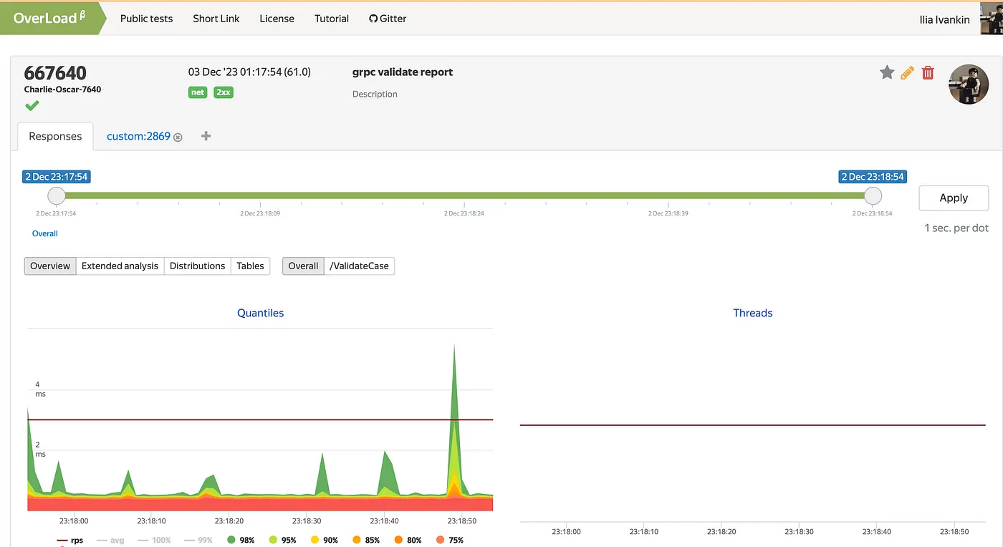Edit test with the pencil icon
1003x547 pixels.
click(x=908, y=72)
